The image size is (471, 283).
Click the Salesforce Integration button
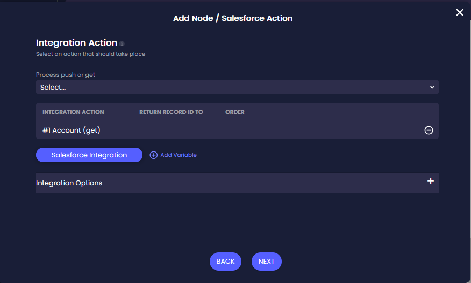(x=89, y=155)
